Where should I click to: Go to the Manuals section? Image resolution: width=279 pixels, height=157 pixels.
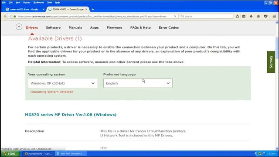[75, 27]
